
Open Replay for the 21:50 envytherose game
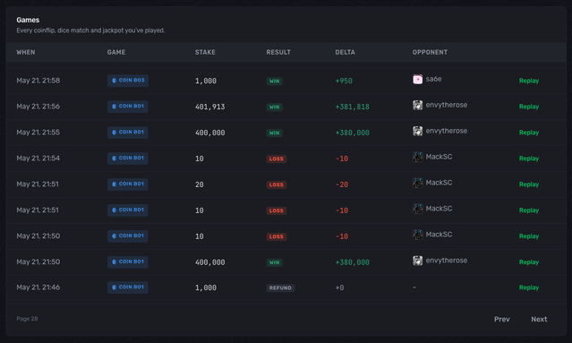point(529,262)
